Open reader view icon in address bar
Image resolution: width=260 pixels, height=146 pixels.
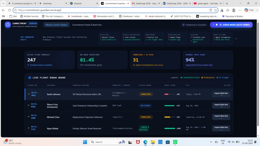[211, 10]
